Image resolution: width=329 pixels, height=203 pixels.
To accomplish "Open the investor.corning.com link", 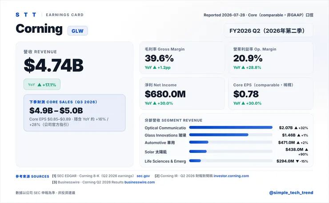I will (231, 176).
